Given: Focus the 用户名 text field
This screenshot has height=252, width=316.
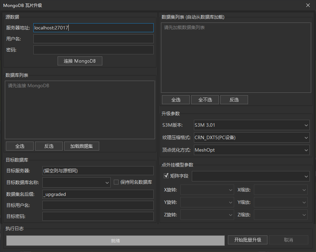Looking at the screenshot, I should (93, 39).
